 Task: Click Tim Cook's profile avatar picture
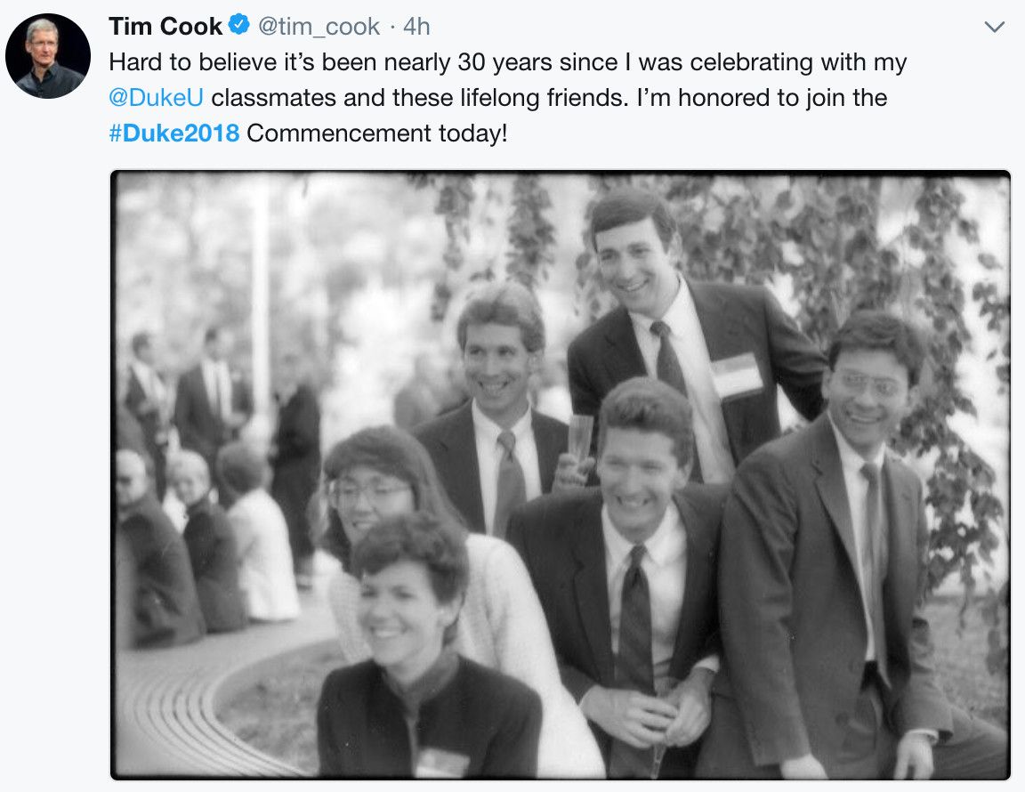48,56
